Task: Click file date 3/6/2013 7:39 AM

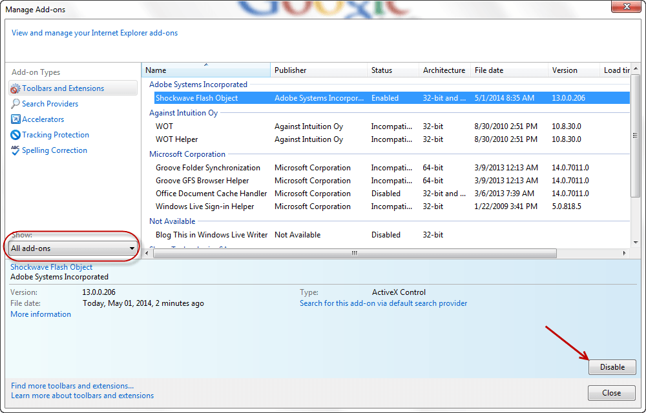Action: (505, 194)
